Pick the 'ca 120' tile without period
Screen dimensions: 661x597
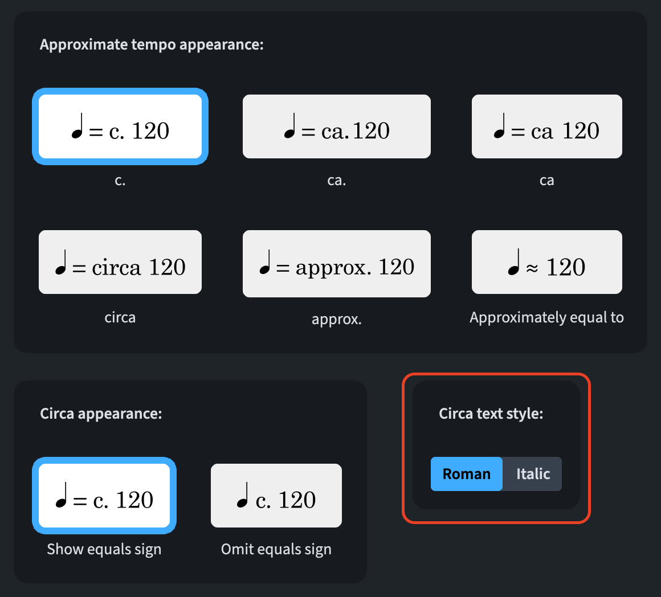546,126
